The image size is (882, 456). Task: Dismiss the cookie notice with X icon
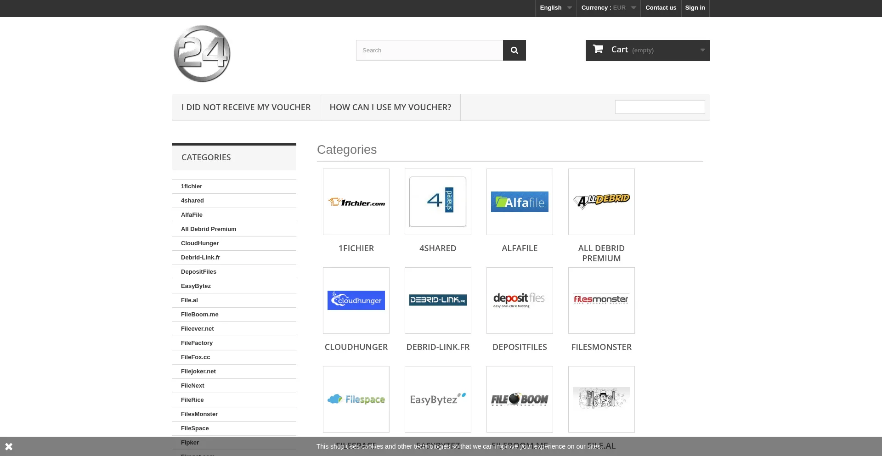pyautogui.click(x=9, y=446)
